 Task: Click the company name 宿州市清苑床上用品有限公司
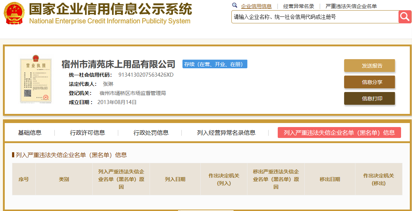point(118,64)
